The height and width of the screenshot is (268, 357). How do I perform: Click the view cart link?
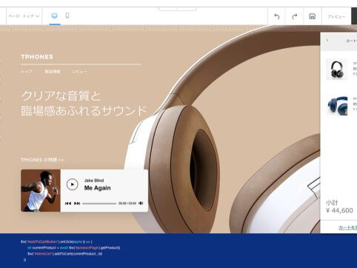347,227
